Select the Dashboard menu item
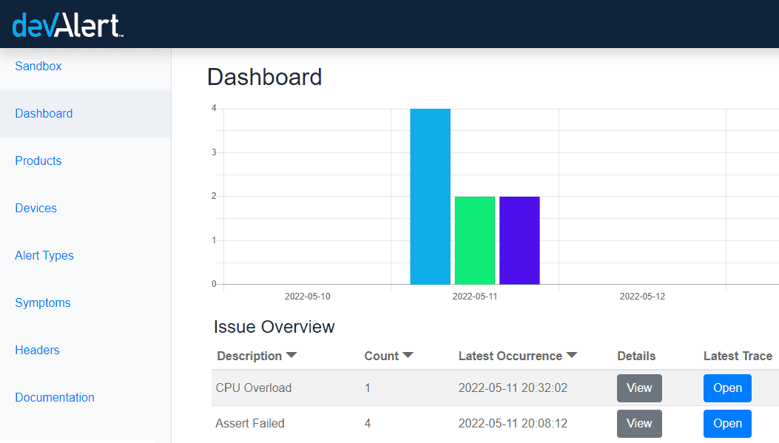The width and height of the screenshot is (779, 443). click(44, 113)
